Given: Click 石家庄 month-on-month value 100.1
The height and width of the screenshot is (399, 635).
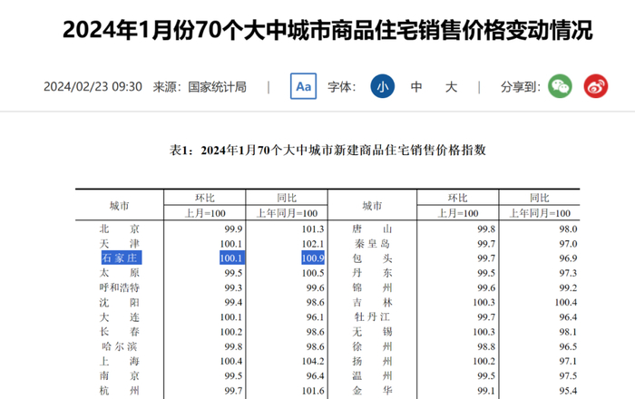Looking at the screenshot, I should click(x=232, y=258).
